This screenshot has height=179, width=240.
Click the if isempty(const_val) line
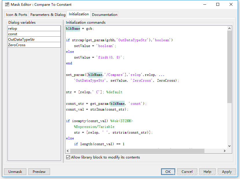pos(99,121)
